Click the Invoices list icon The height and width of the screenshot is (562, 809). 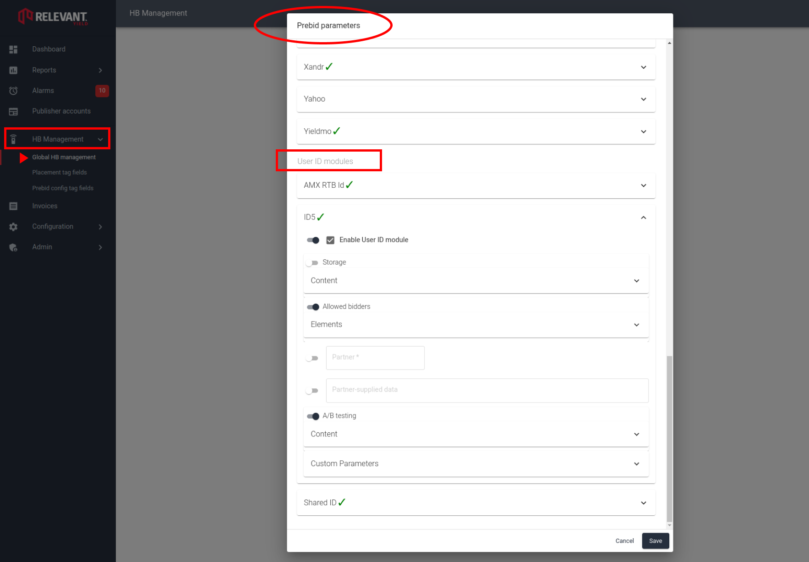tap(13, 206)
